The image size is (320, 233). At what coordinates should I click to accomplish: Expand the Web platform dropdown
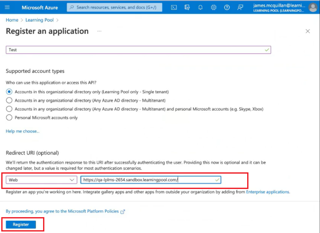(42, 180)
